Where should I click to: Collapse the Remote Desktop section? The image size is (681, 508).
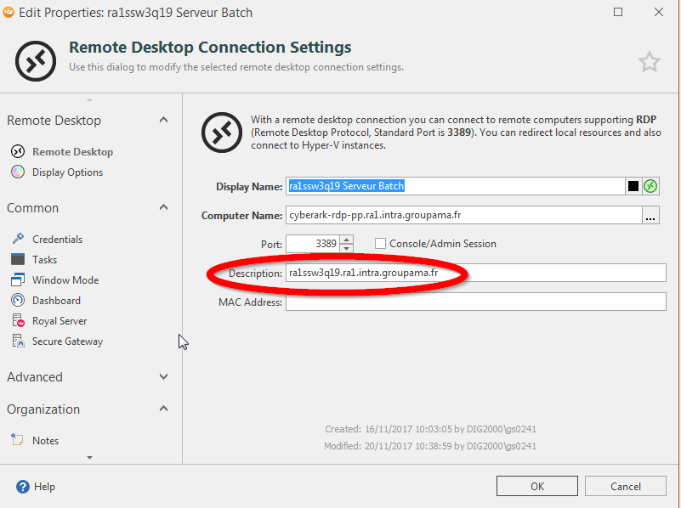164,121
